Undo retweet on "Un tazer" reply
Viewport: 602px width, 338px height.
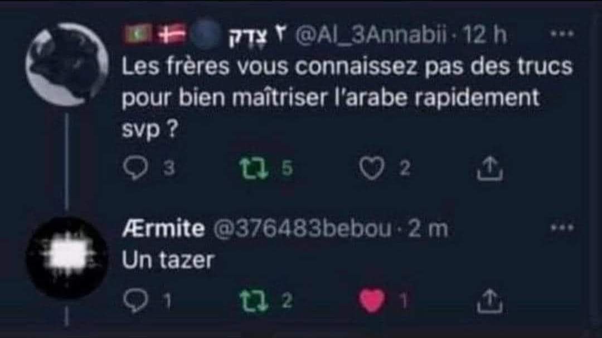click(254, 301)
